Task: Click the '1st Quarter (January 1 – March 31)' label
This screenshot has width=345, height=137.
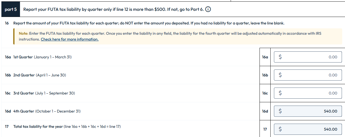Action: pos(42,57)
